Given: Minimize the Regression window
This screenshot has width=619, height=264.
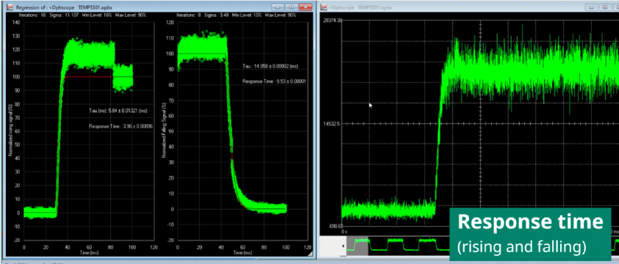Looking at the screenshot, I should (x=278, y=7).
